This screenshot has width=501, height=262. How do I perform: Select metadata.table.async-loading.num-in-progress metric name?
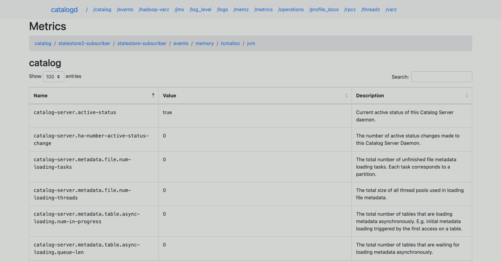coord(87,218)
